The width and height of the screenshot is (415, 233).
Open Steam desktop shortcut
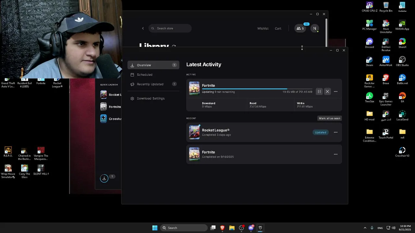pos(370,61)
